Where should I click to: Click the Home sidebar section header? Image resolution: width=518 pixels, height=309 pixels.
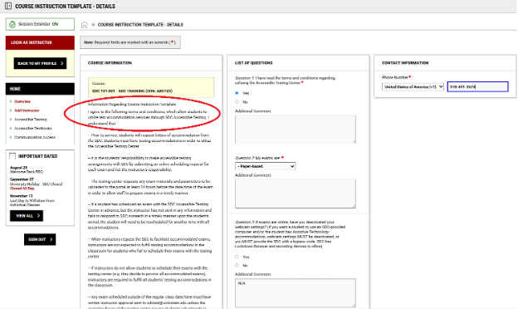(x=40, y=89)
